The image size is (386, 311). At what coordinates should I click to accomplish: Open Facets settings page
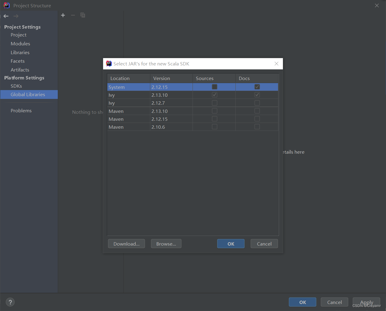[x=18, y=61]
